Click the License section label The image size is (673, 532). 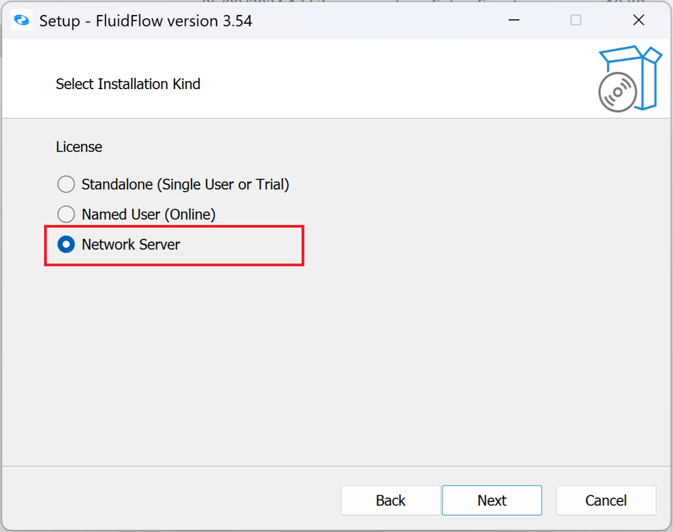click(x=78, y=146)
